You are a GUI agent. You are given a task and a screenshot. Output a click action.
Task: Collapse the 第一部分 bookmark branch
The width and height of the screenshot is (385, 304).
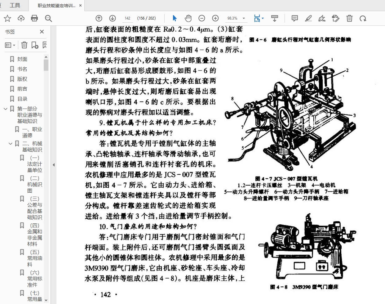click(6, 109)
